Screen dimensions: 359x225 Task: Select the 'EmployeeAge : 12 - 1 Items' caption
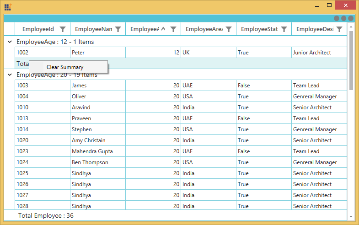point(55,42)
